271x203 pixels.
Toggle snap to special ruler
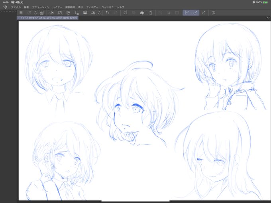(x=195, y=13)
